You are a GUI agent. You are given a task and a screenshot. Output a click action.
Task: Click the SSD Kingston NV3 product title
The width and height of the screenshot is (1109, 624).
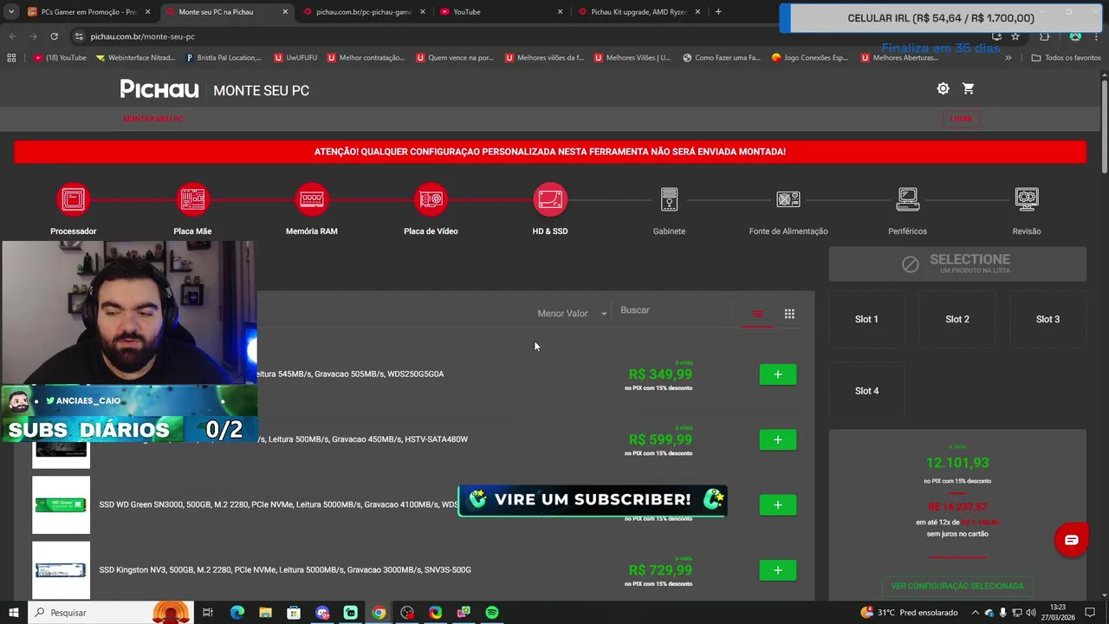click(285, 570)
